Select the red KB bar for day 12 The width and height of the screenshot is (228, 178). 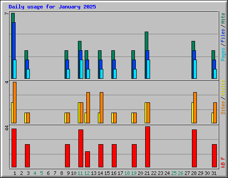click(x=87, y=159)
